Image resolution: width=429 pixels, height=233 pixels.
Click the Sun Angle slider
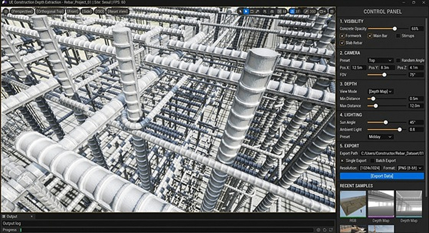(x=388, y=122)
